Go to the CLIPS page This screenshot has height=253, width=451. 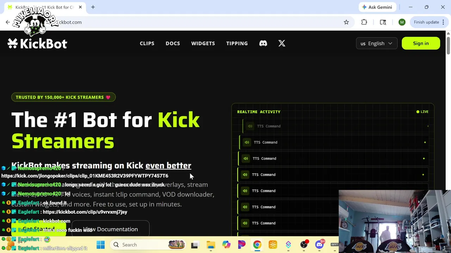[147, 43]
